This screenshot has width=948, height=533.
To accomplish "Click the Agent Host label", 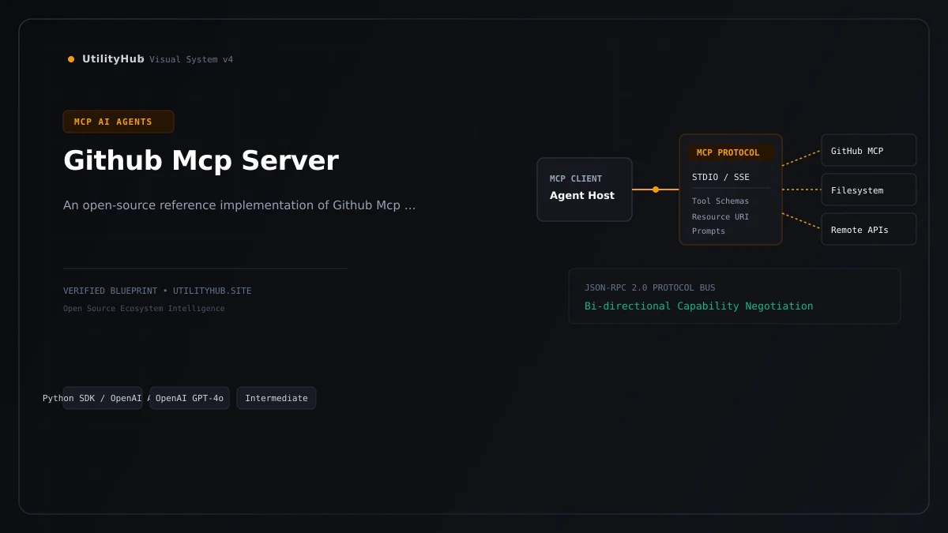I will pos(582,195).
